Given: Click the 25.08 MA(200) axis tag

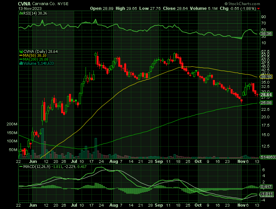Looking at the screenshot, I should [266, 103].
